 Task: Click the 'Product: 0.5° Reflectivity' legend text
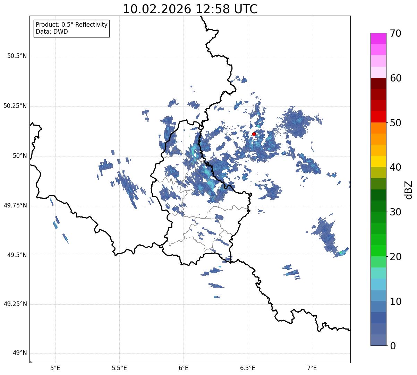(71, 25)
